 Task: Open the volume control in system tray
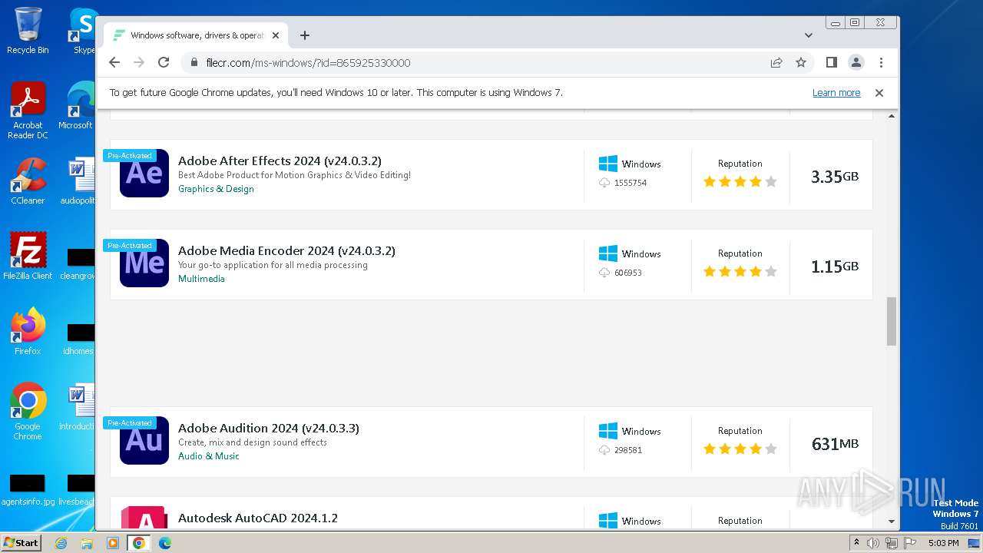[873, 543]
